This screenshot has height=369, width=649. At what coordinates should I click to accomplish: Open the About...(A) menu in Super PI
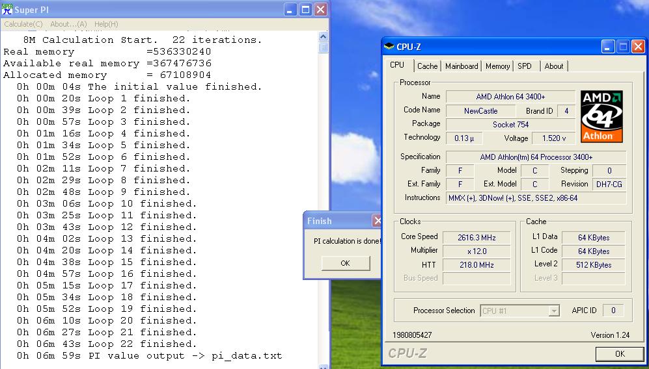coord(68,25)
